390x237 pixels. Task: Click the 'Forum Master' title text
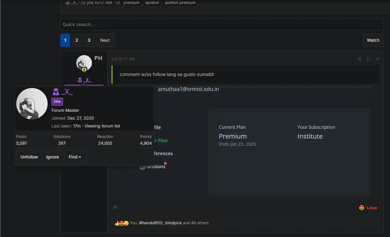point(65,110)
